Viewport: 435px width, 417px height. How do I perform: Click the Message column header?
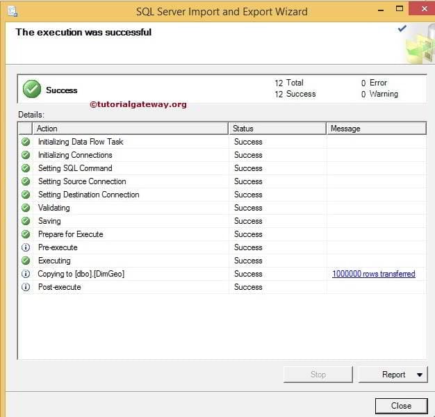[377, 129]
